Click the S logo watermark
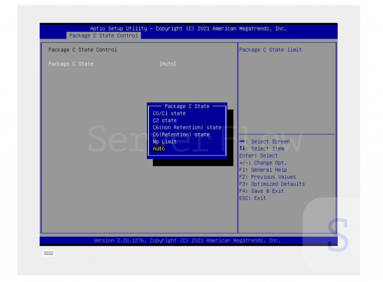 coord(338,235)
